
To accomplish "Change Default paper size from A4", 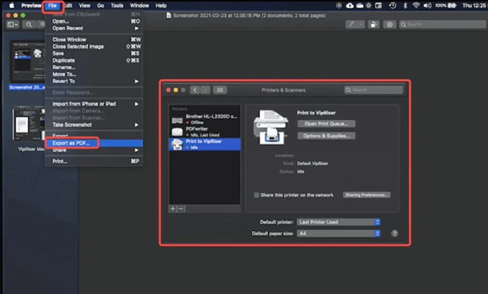I will coord(338,233).
